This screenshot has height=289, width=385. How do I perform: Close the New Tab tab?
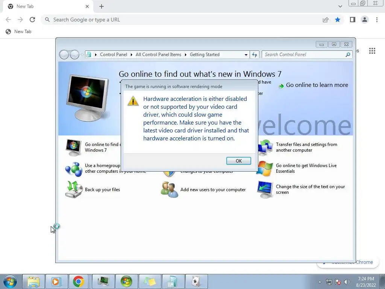(87, 6)
